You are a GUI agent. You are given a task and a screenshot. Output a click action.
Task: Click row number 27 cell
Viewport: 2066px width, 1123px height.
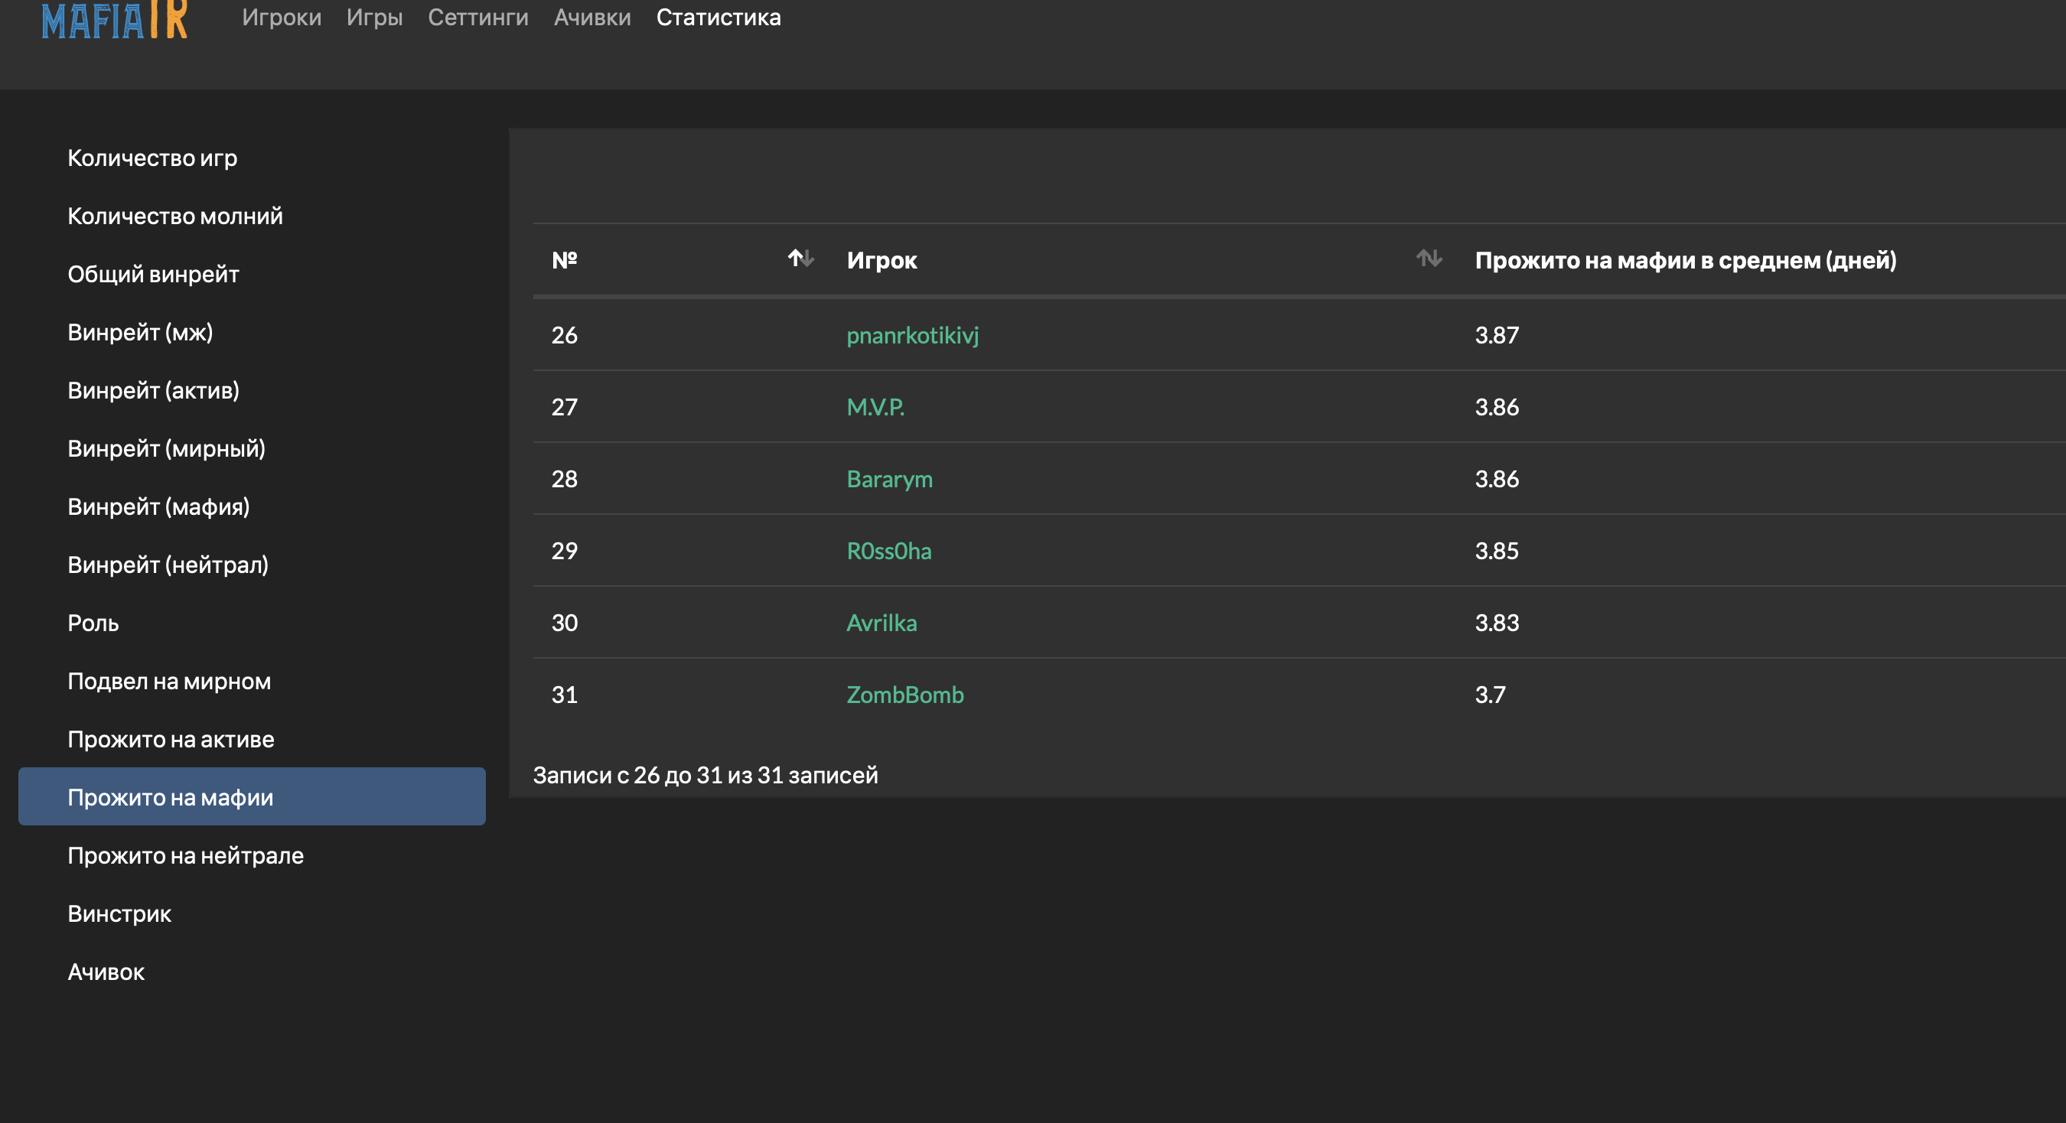coord(564,406)
